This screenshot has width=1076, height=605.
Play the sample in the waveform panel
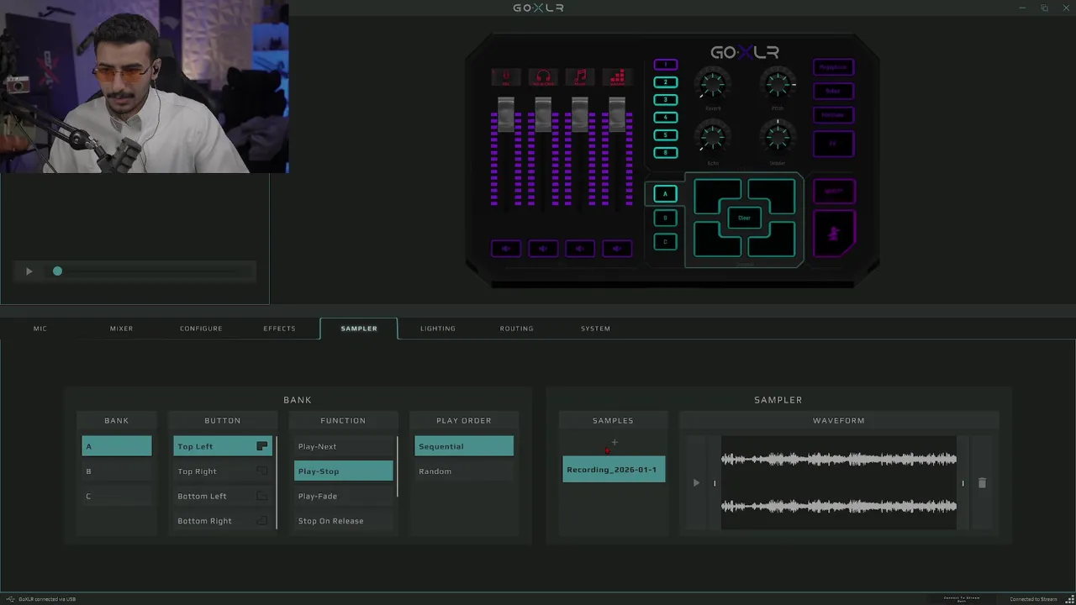[696, 483]
